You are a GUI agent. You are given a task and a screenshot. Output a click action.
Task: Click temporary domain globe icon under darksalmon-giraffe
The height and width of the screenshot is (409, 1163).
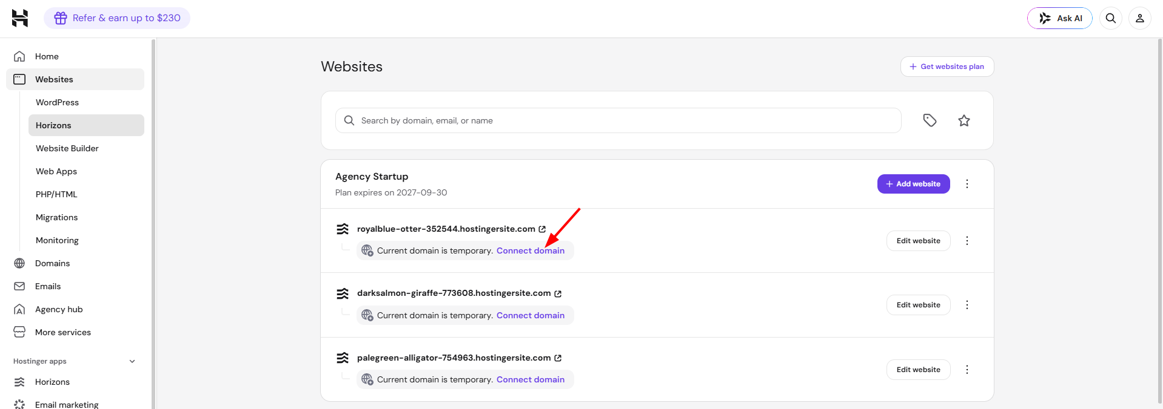coord(367,315)
